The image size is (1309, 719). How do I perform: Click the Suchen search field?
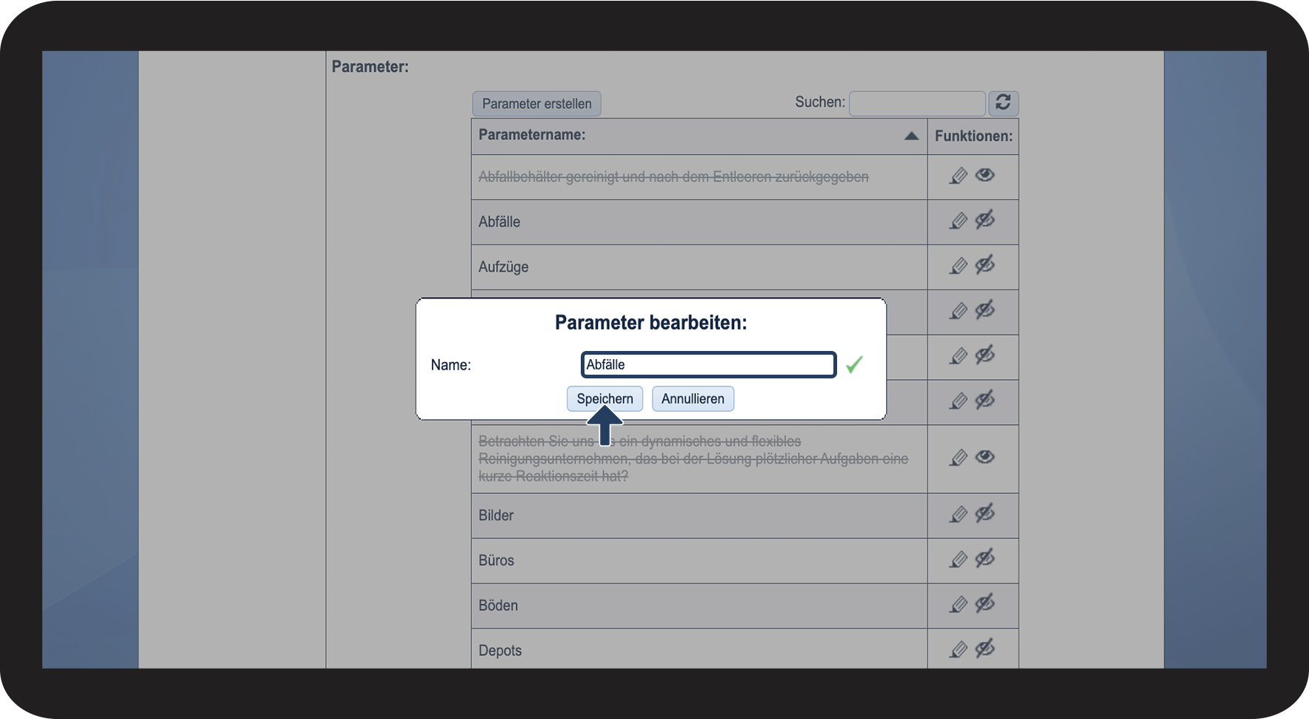click(916, 103)
